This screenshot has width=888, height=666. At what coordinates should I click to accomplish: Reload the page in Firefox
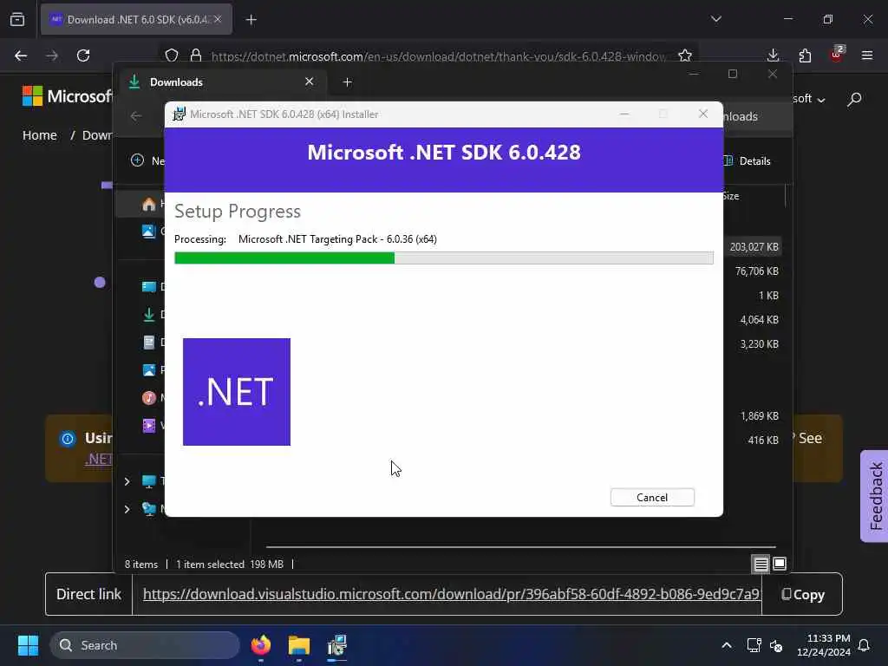click(x=83, y=55)
